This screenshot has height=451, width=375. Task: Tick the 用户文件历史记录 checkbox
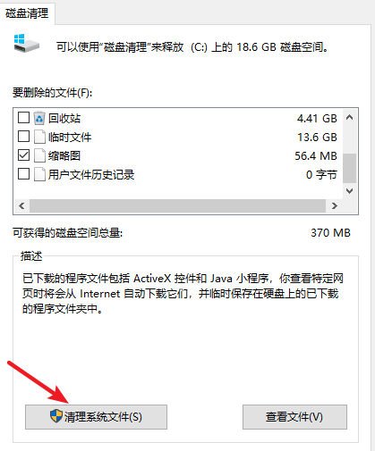click(23, 174)
